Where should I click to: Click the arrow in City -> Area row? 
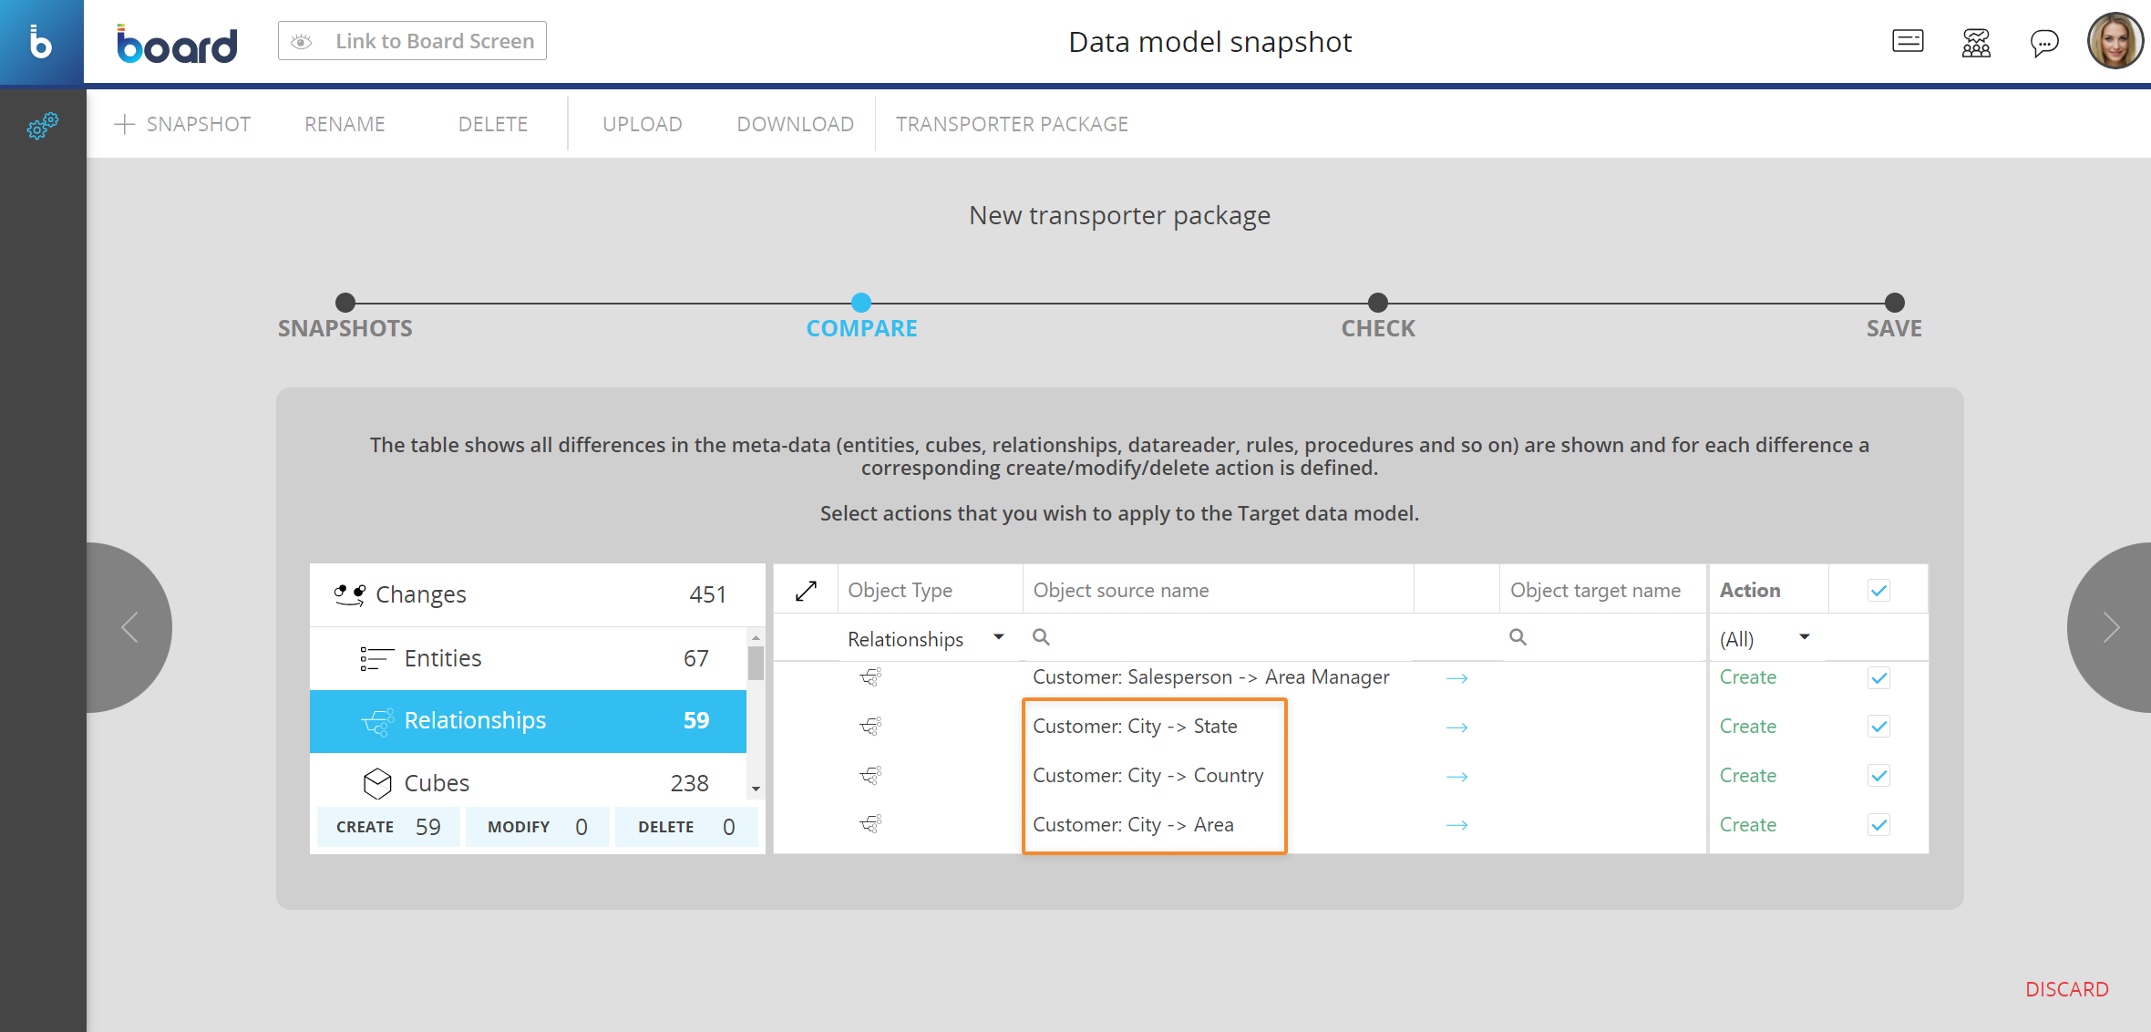[1456, 825]
